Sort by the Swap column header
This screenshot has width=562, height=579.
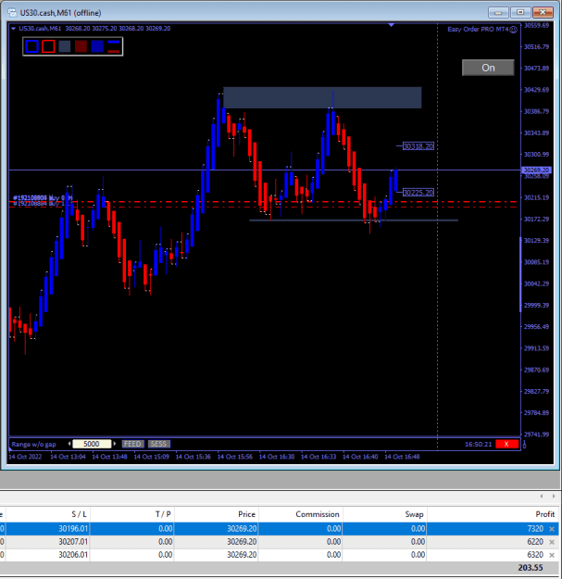pos(384,514)
